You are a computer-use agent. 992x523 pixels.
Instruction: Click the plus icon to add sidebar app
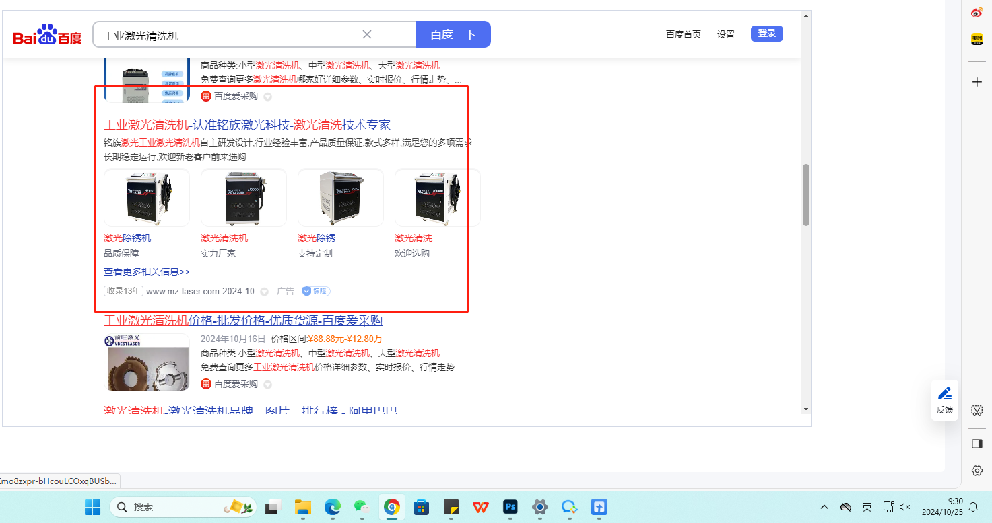click(977, 82)
